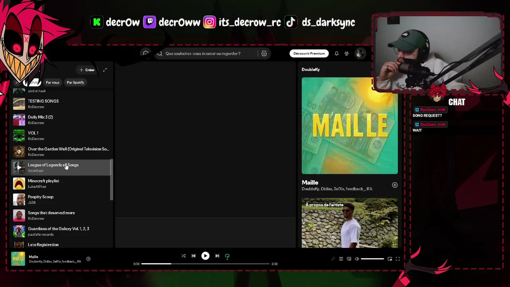The image size is (510, 287).
Task: Click the Maille cover in now-playing bar
Action: coord(18,259)
